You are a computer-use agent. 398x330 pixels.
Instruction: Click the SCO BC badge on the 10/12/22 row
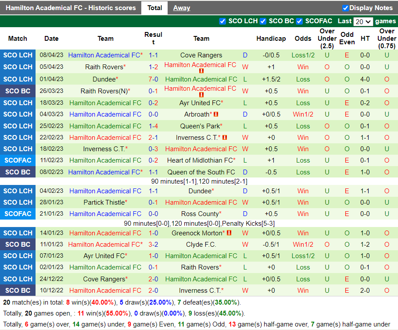click(x=18, y=290)
